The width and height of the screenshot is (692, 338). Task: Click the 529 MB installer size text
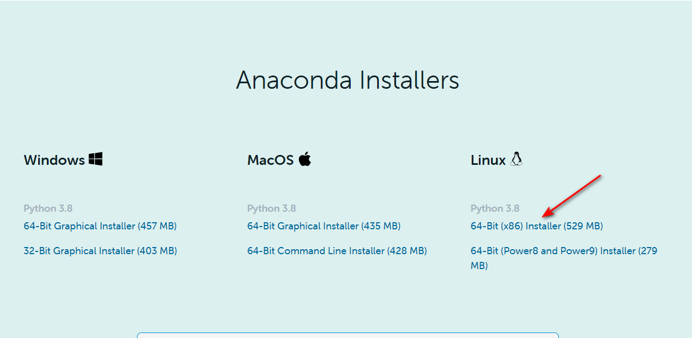click(x=584, y=226)
